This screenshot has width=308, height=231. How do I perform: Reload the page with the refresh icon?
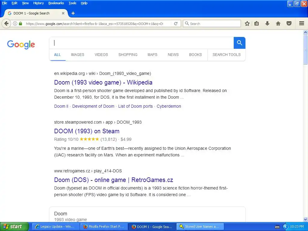176,23
